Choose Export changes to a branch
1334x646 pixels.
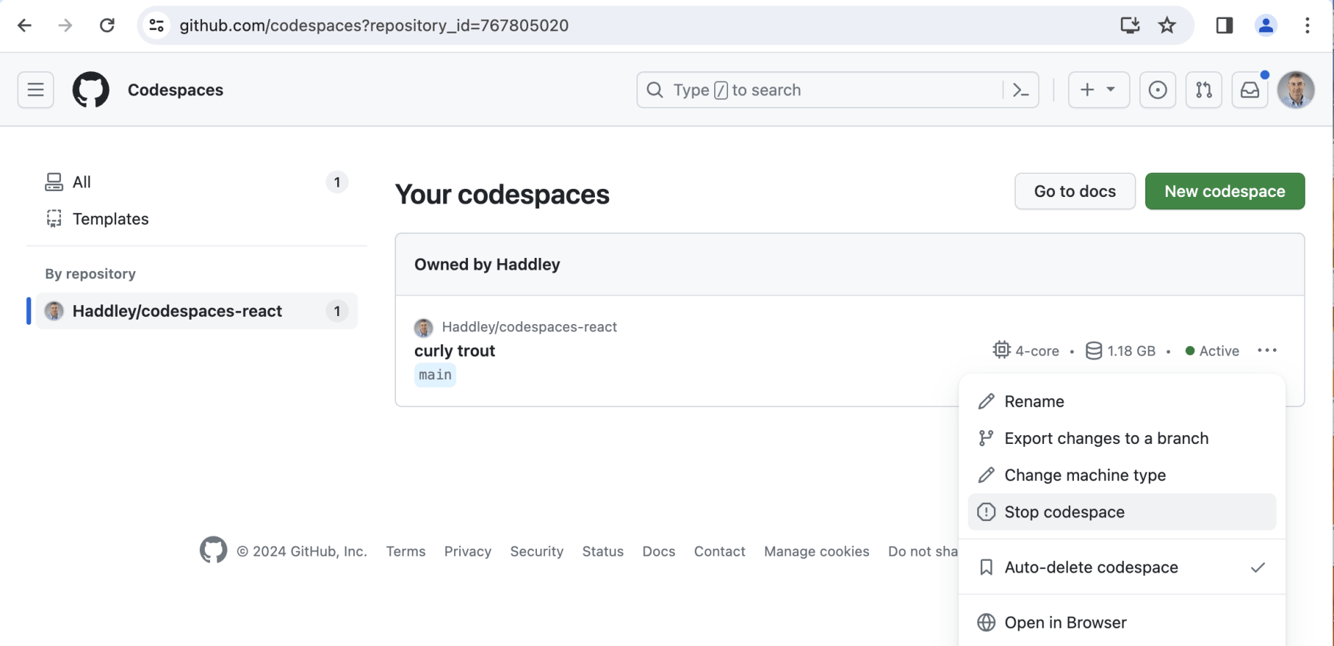click(1106, 438)
